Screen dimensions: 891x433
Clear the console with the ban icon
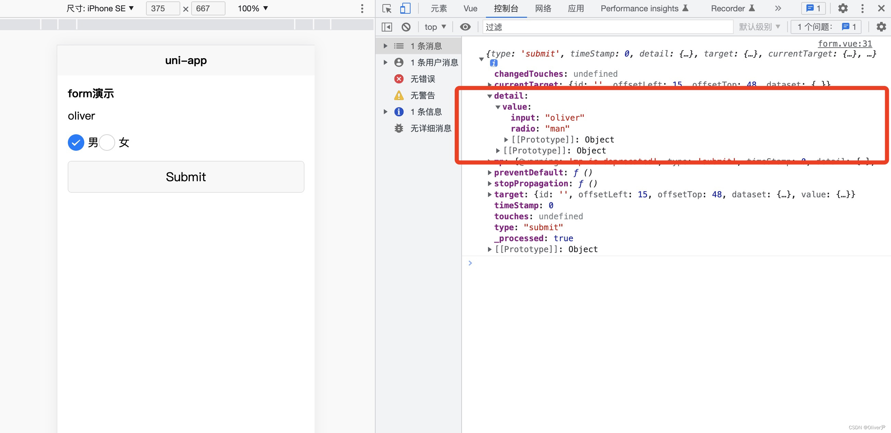pyautogui.click(x=406, y=27)
